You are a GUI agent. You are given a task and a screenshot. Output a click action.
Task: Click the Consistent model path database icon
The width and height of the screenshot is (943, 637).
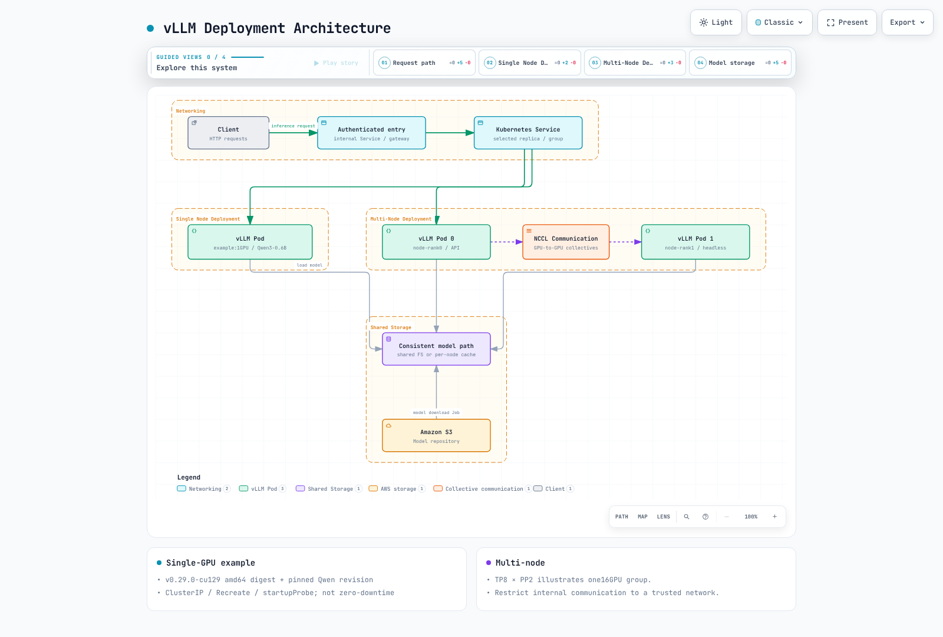(x=388, y=339)
